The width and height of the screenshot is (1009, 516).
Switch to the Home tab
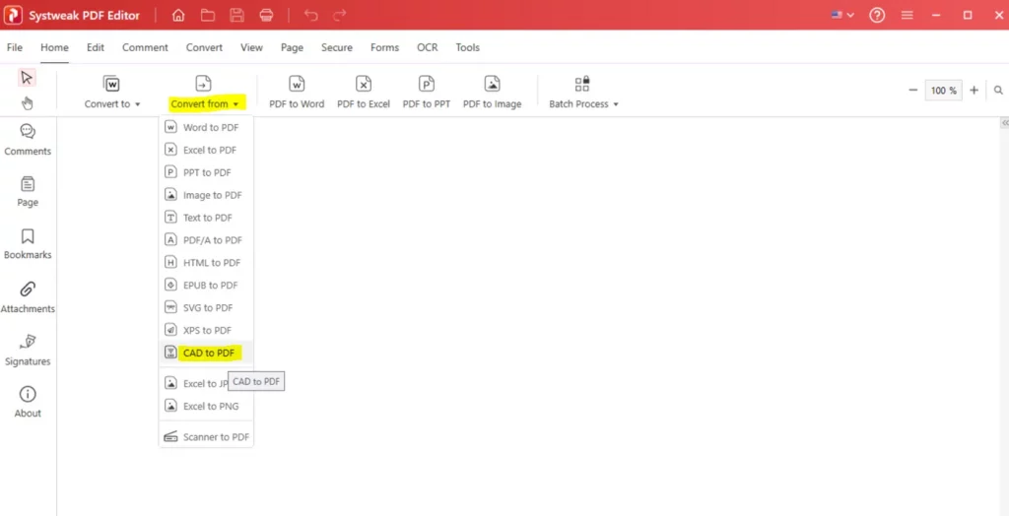tap(54, 47)
